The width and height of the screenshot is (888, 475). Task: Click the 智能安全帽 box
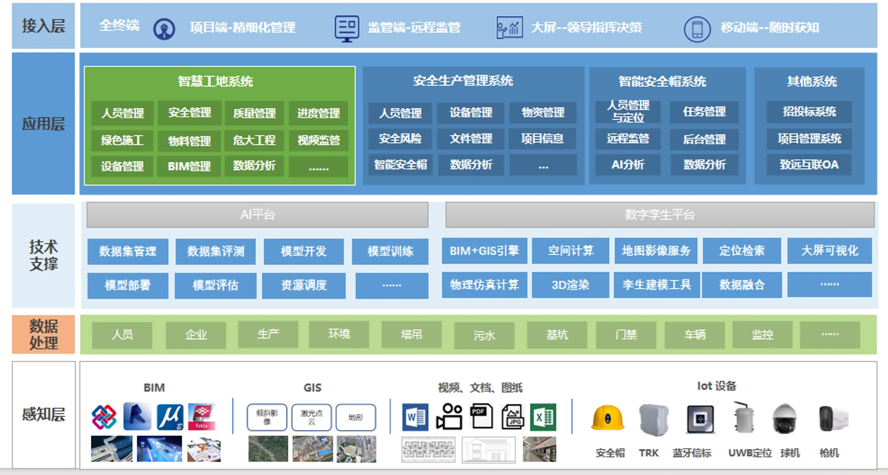[400, 165]
